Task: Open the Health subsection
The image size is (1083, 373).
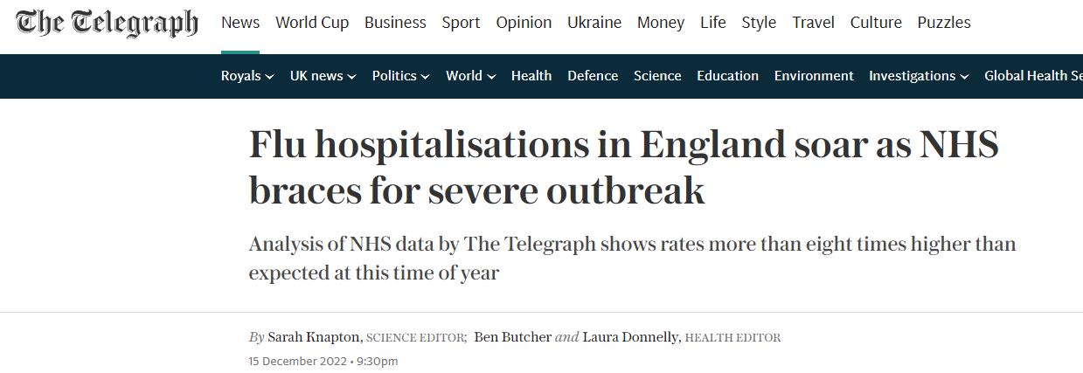Action: (531, 76)
